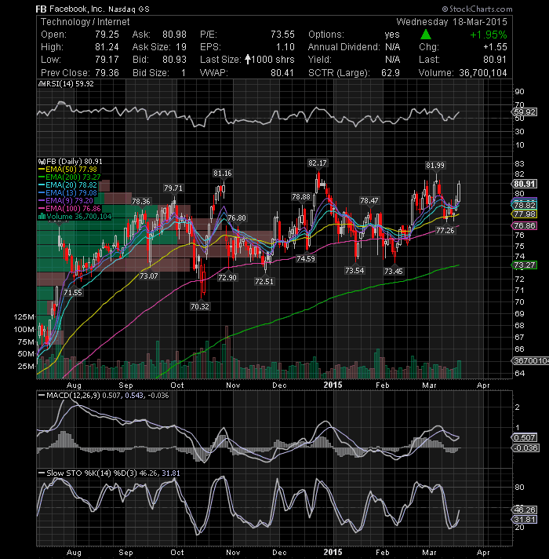Click the 79.71 price peak label
The image size is (549, 559).
pyautogui.click(x=173, y=188)
